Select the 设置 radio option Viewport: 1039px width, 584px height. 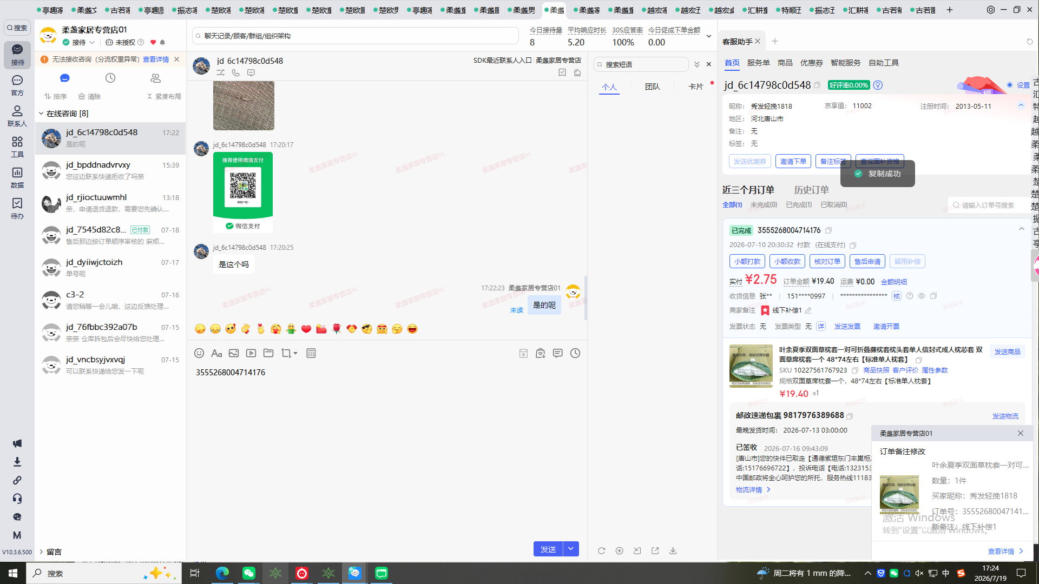tap(1010, 85)
